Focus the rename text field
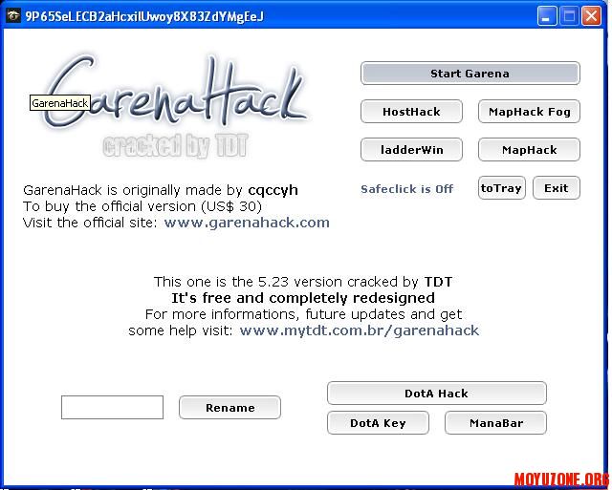This screenshot has width=612, height=490. (113, 407)
